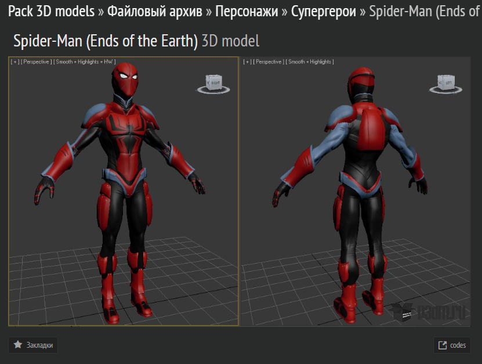Click the Spider-Man (Ends of the Earth) title
This screenshot has height=364, width=482.
point(106,41)
